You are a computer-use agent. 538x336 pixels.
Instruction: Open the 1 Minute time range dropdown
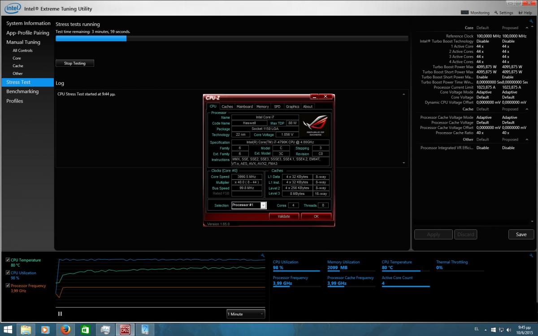click(x=246, y=314)
